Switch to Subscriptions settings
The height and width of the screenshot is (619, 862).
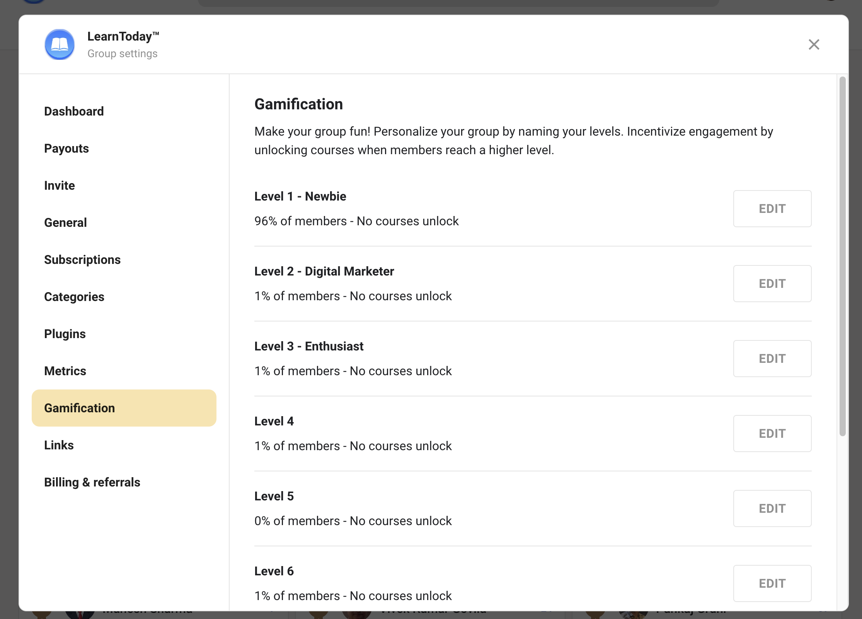[x=82, y=260]
